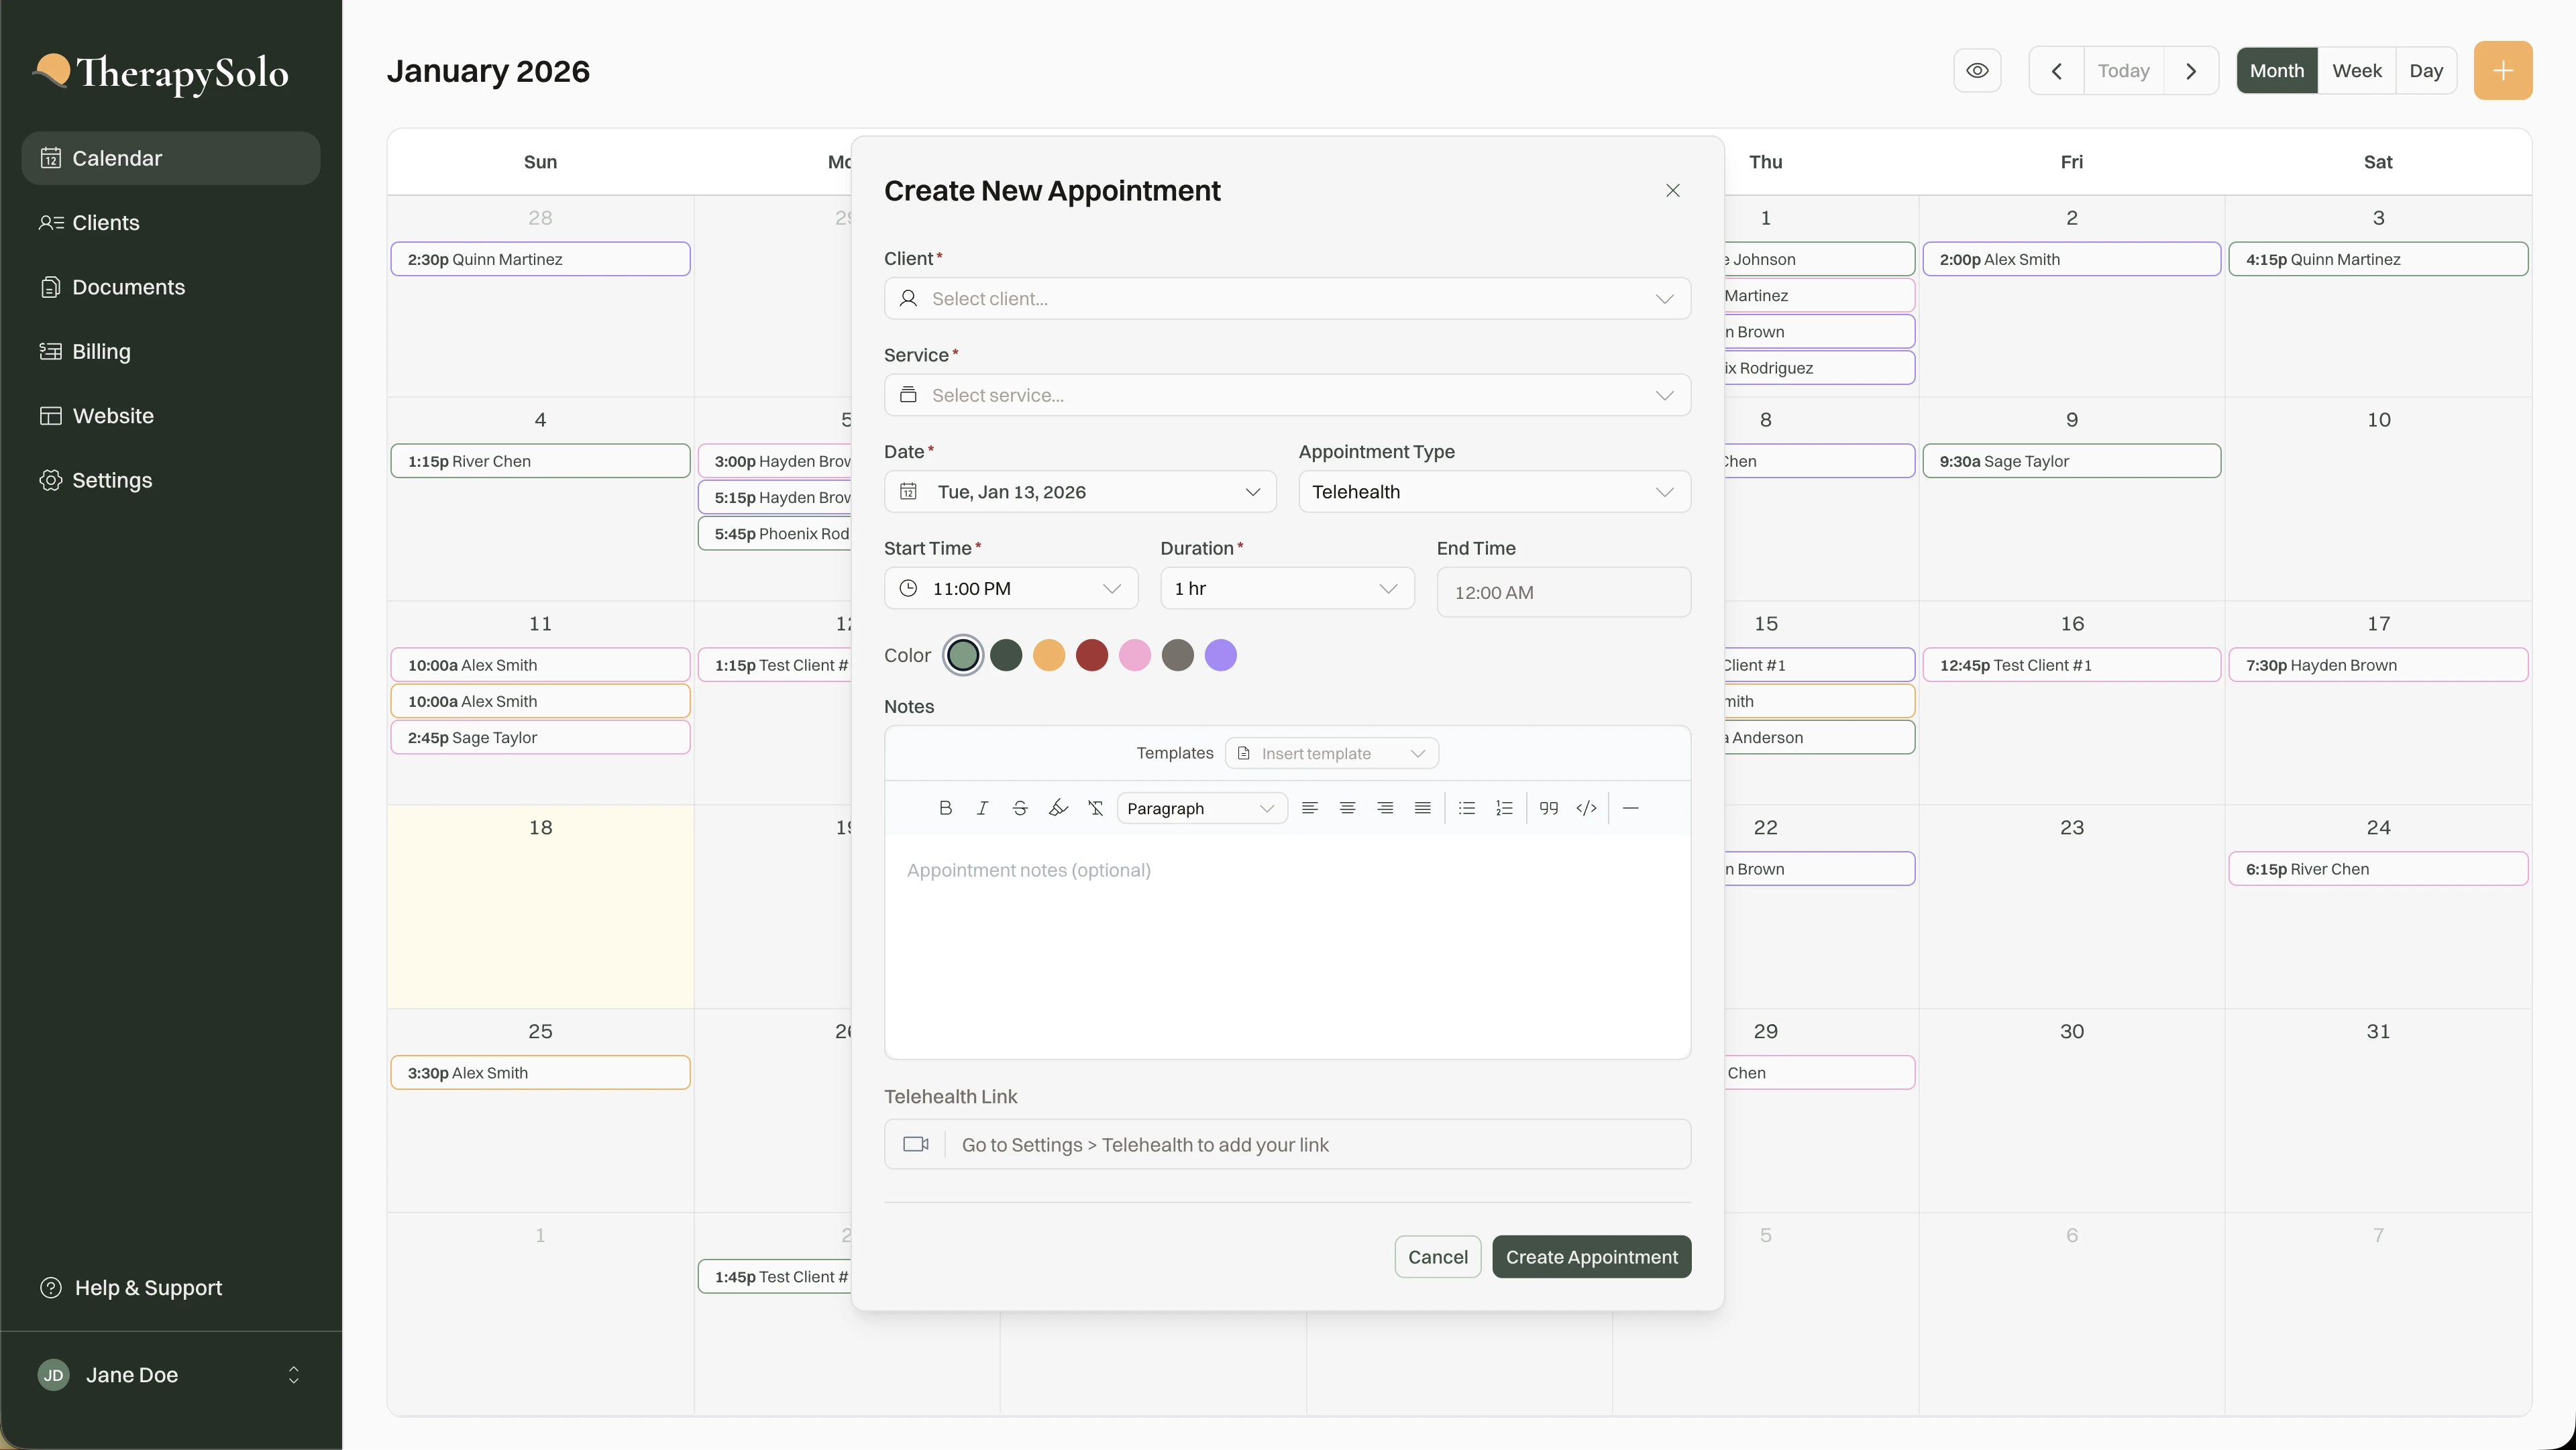Viewport: 2576px width, 1450px height.
Task: Open the Billing section in sidebar
Action: click(x=101, y=351)
